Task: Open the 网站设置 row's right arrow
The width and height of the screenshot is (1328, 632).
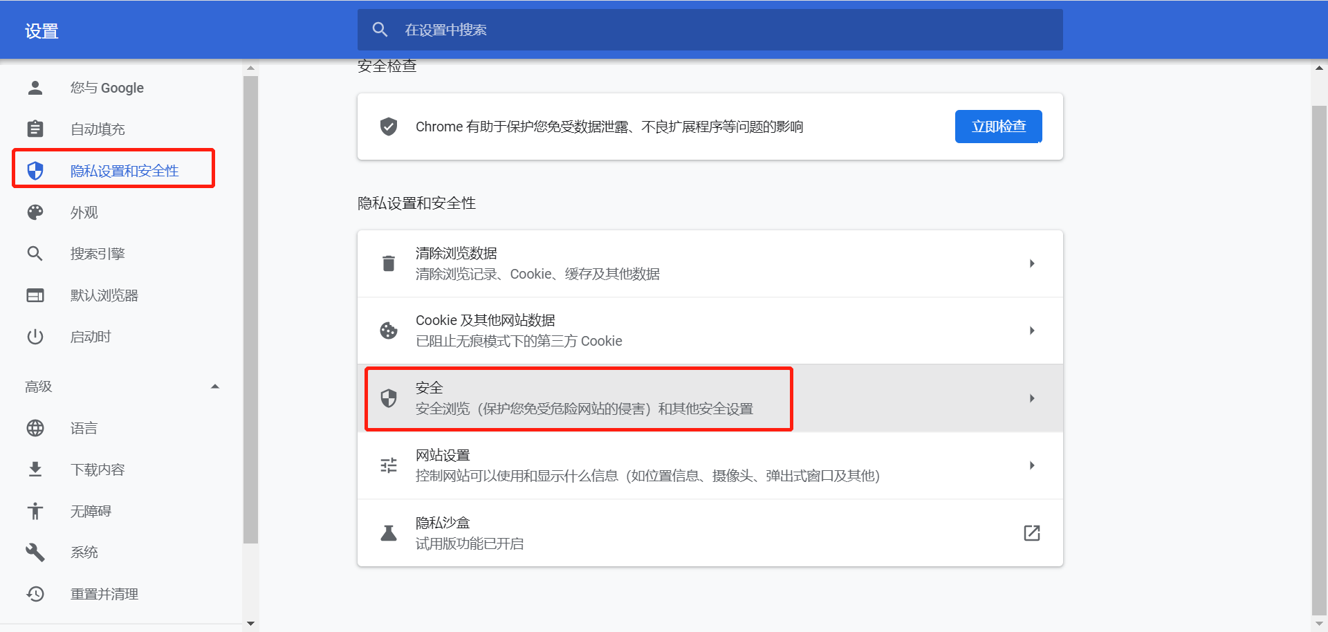Action: [1032, 465]
